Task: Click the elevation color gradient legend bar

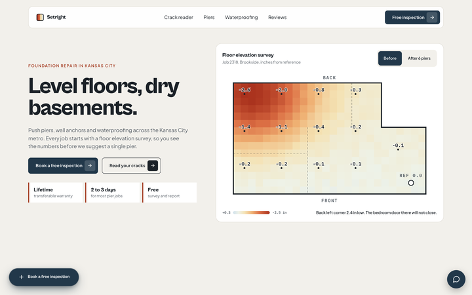Action: coord(251,212)
